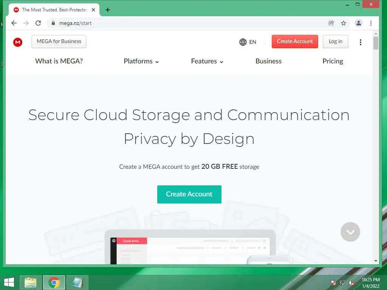The width and height of the screenshot is (387, 290).
Task: Open the Chrome profile avatar icon
Action: pos(358,23)
